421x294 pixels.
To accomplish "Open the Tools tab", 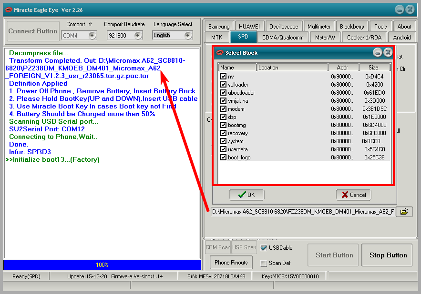I will (380, 27).
